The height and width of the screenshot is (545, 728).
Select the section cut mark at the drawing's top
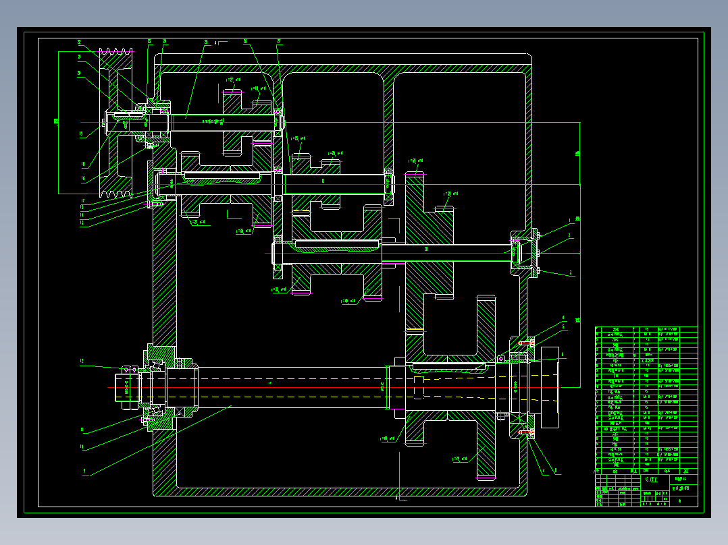[x=221, y=42]
